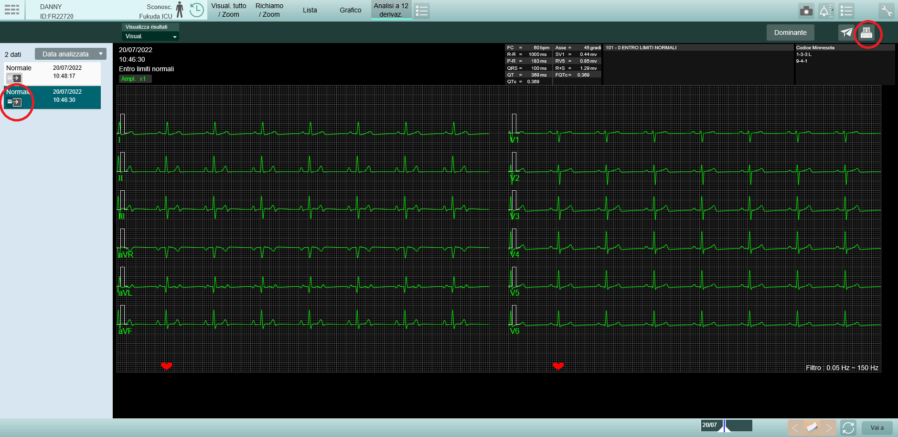Click patient ID:FR22720
The height and width of the screenshot is (437, 898).
point(57,16)
